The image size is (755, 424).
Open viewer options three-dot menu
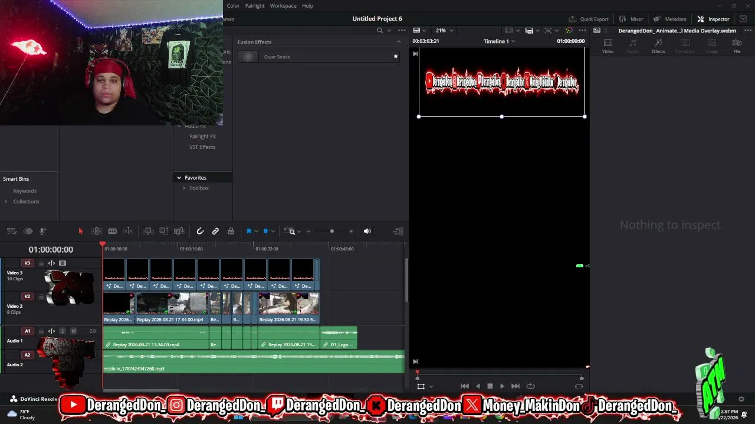(582, 30)
